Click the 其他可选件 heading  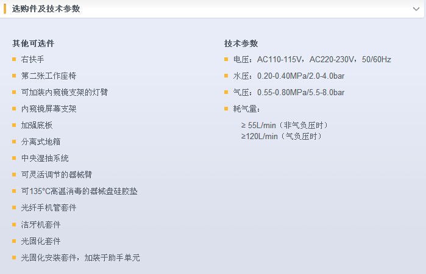click(x=33, y=43)
